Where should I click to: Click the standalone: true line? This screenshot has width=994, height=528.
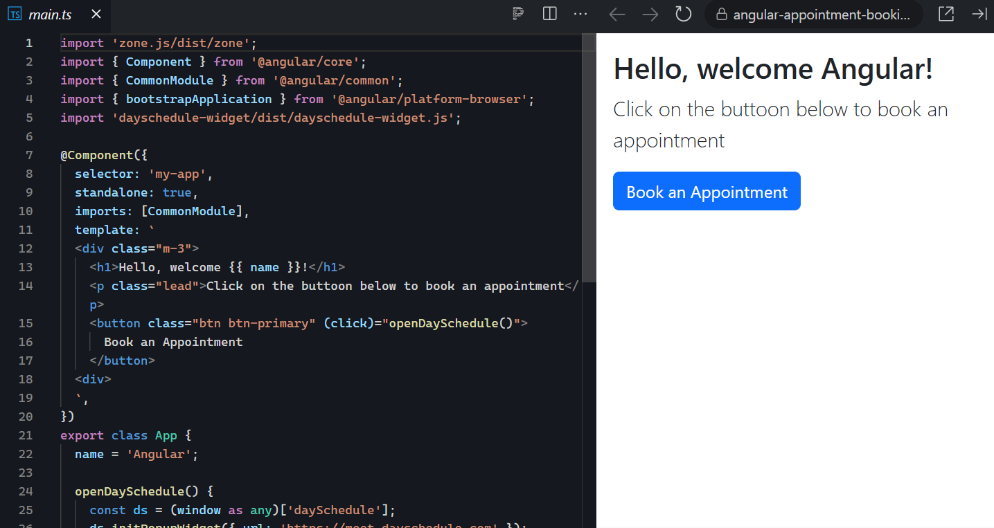136,192
